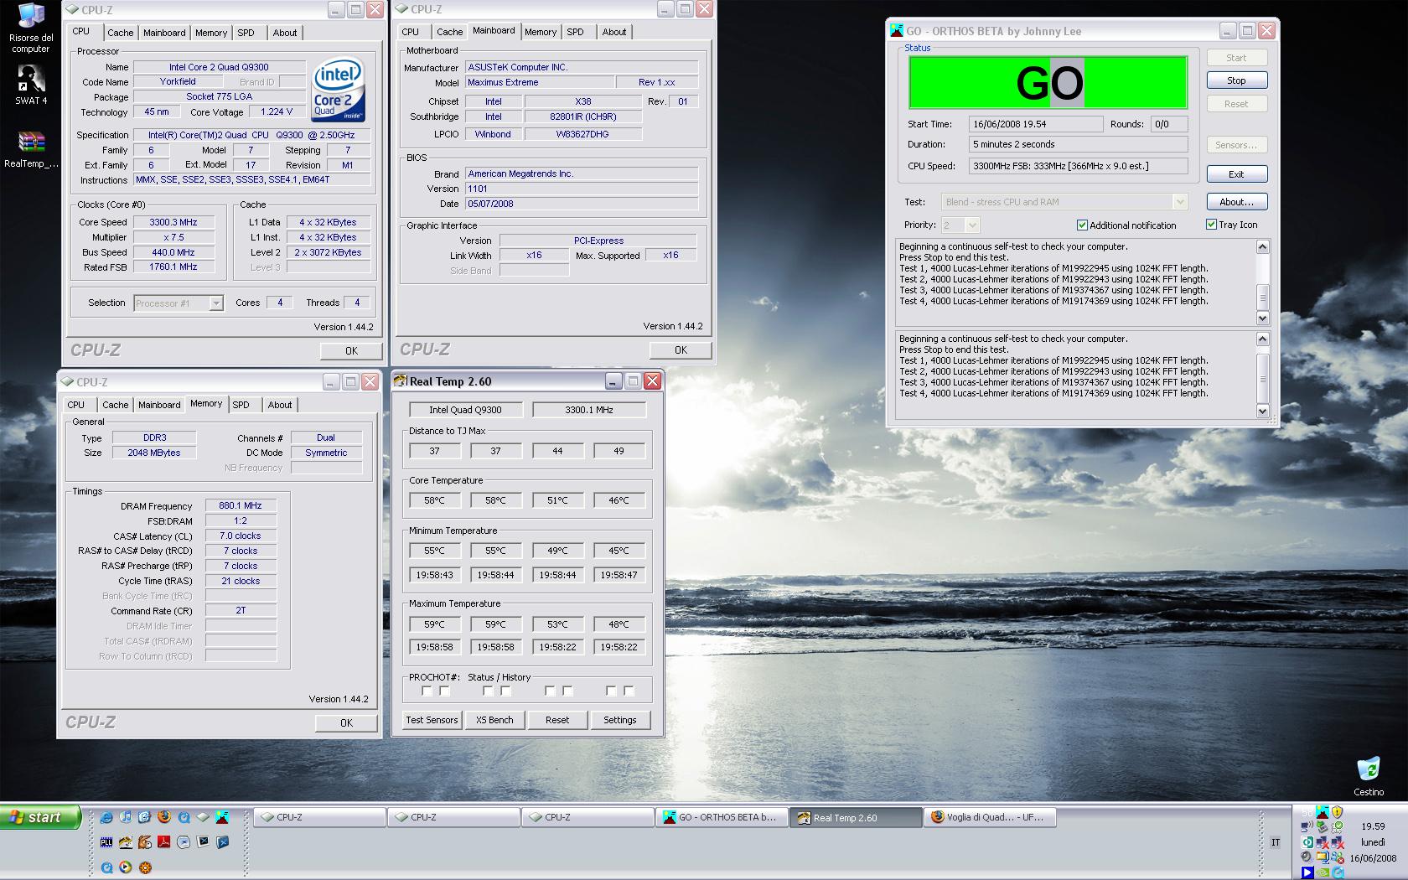Launch Adobe Reader from quick launch
Viewport: 1408px width, 880px height.
pos(164,841)
